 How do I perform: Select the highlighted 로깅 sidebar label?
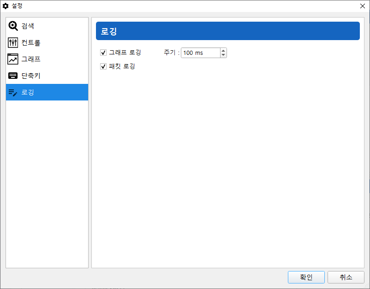[x=28, y=92]
